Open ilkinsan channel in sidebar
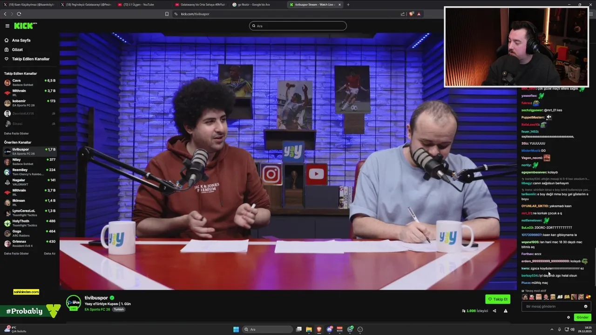The height and width of the screenshot is (335, 596). [29, 202]
